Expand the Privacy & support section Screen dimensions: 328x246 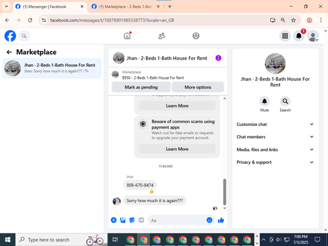[275, 162]
